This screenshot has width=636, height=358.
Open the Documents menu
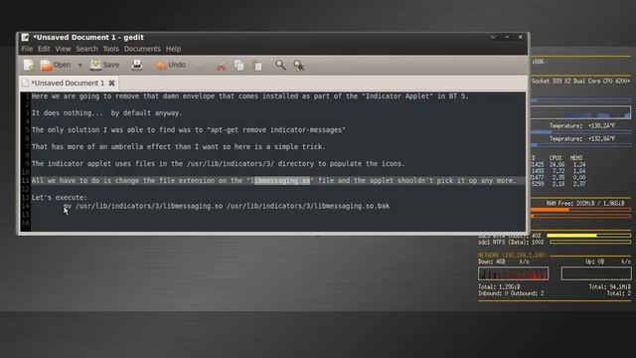pos(142,49)
